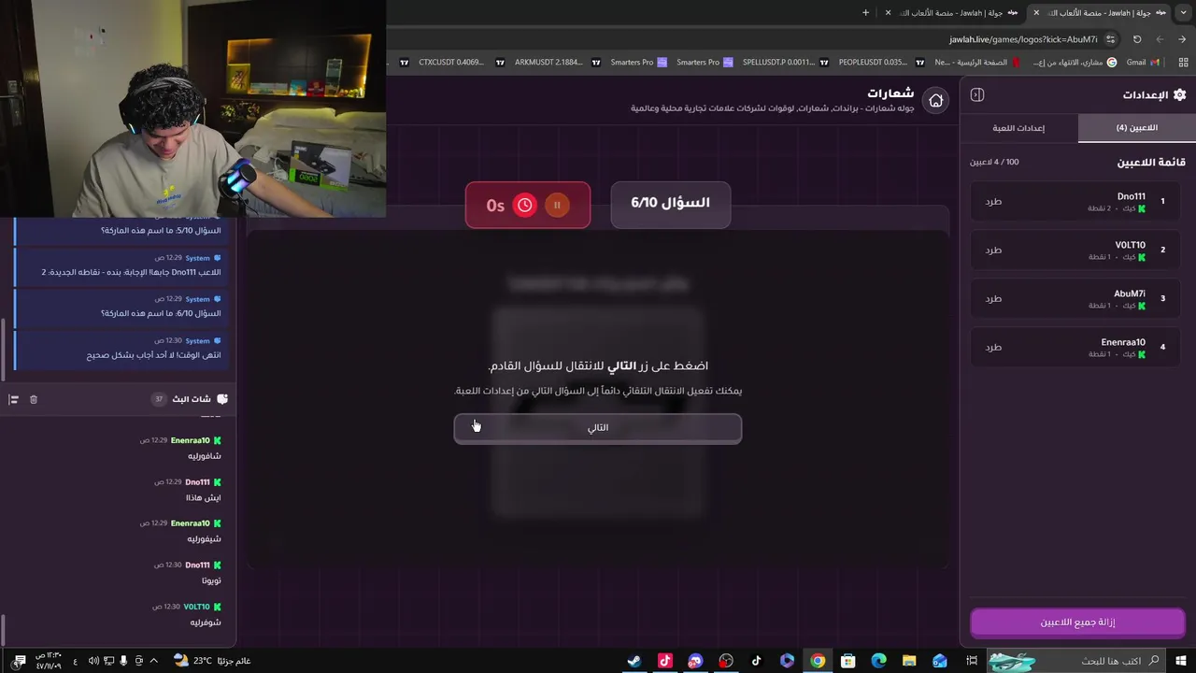Click Dno111 username on تويوتا message
The height and width of the screenshot is (673, 1196).
(197, 566)
